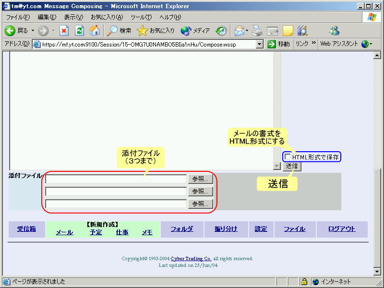
Task: Click into the first attachment file field
Action: (115, 179)
